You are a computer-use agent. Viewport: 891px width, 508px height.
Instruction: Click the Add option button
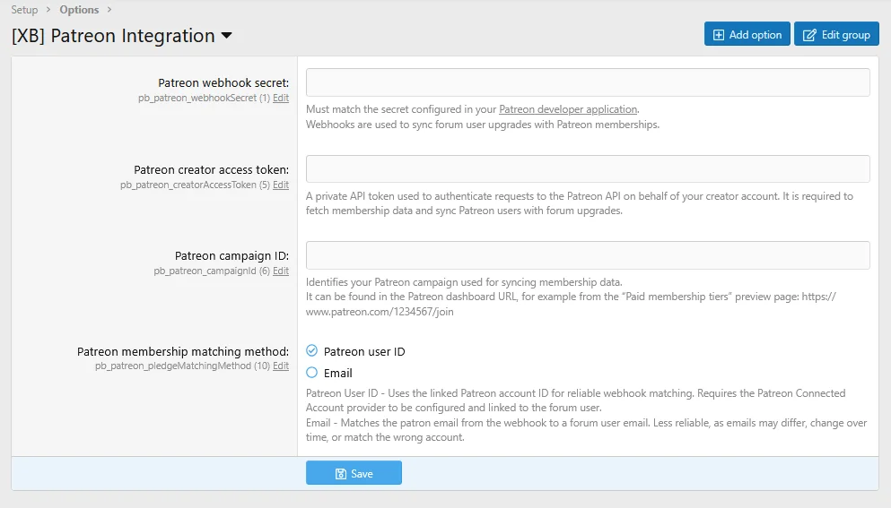coord(747,34)
